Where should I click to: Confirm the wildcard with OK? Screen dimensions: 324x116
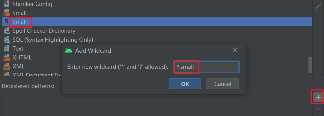(185, 84)
